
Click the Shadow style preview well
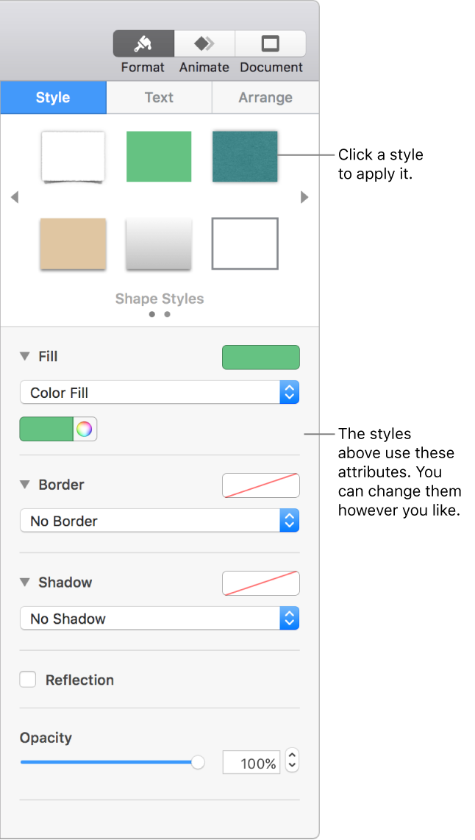point(260,583)
